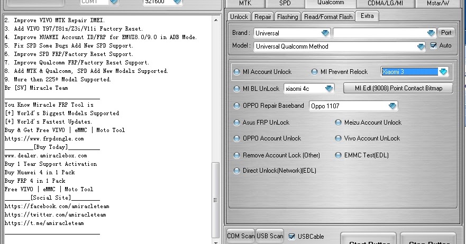Select EMMC Test(EDL) radio button
466x244 pixels.
338,155
